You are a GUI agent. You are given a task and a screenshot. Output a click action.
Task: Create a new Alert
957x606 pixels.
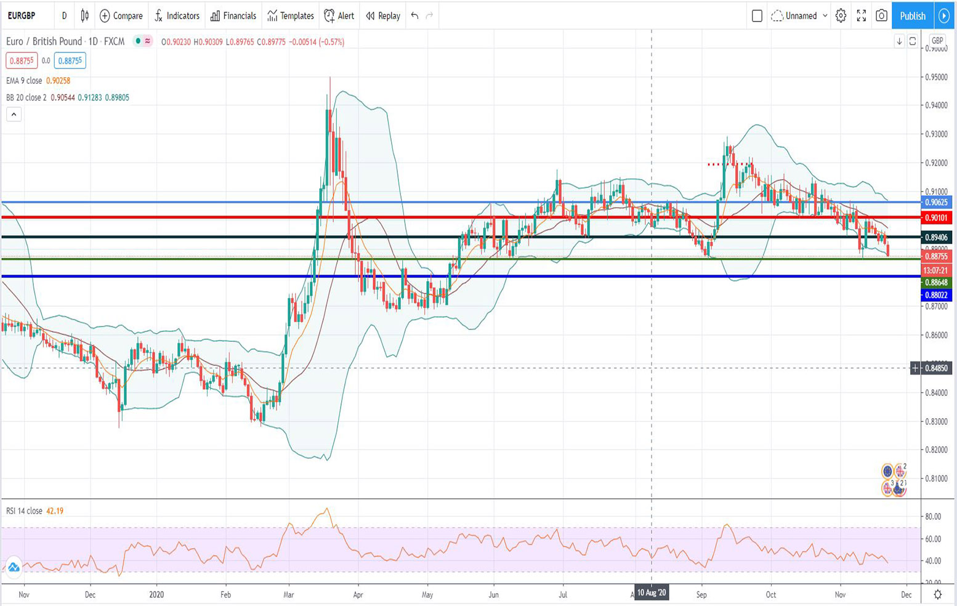[339, 16]
